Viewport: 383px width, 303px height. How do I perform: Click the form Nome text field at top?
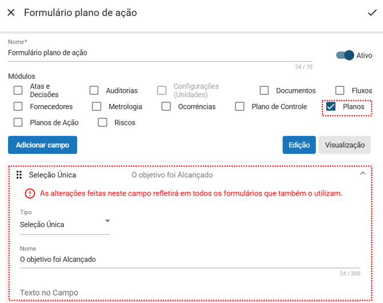tap(160, 53)
